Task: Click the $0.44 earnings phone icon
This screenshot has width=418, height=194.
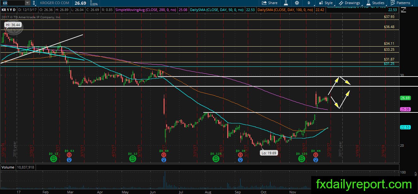Action: tap(316, 155)
